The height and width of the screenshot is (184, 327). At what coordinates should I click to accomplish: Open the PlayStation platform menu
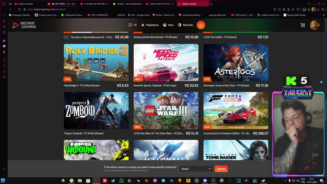click(x=150, y=25)
